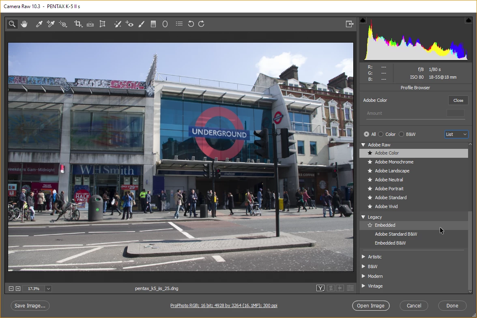The image size is (477, 318).
Task: Click the profile list scroll-down arrow
Action: tap(471, 291)
